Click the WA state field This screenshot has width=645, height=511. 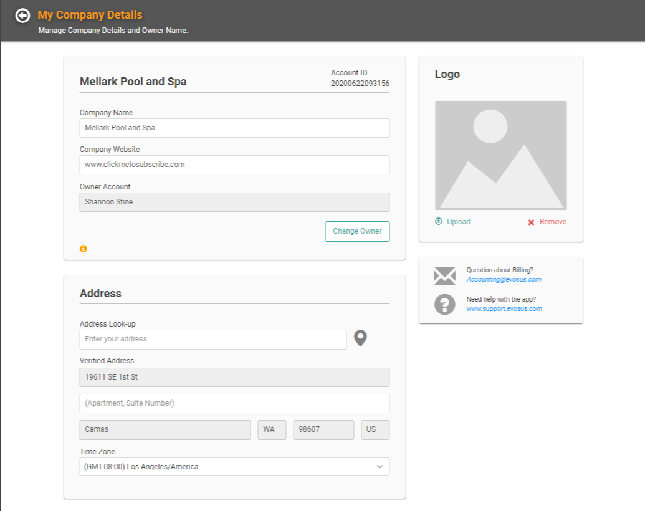click(x=272, y=429)
